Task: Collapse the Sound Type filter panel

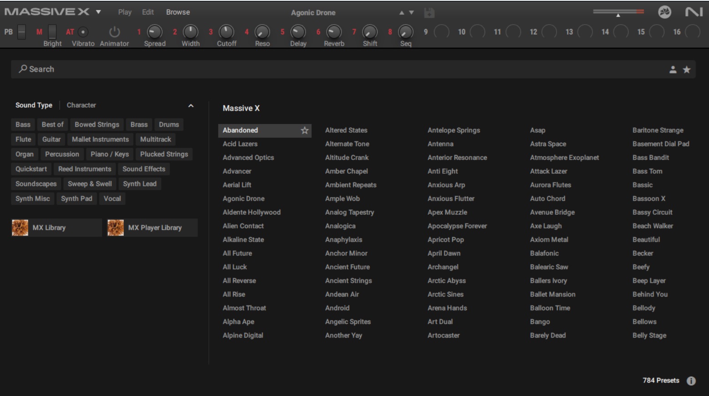Action: coord(191,106)
